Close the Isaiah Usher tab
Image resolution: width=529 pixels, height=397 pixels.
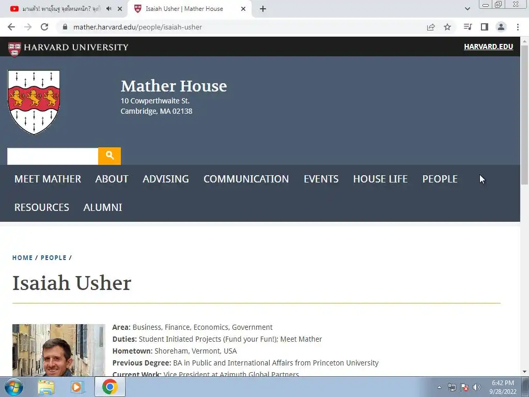coord(243,9)
